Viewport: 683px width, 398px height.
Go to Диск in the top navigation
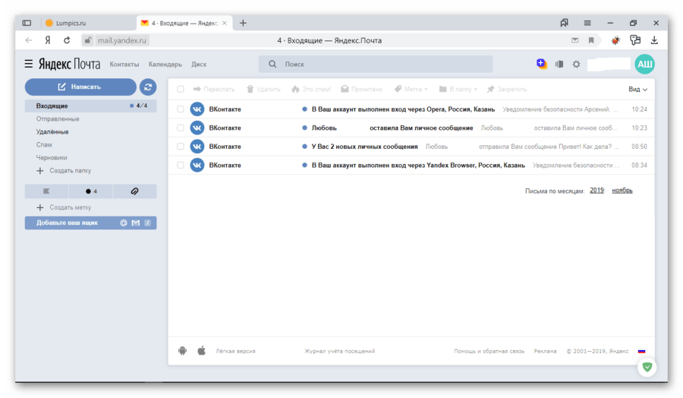(x=199, y=64)
